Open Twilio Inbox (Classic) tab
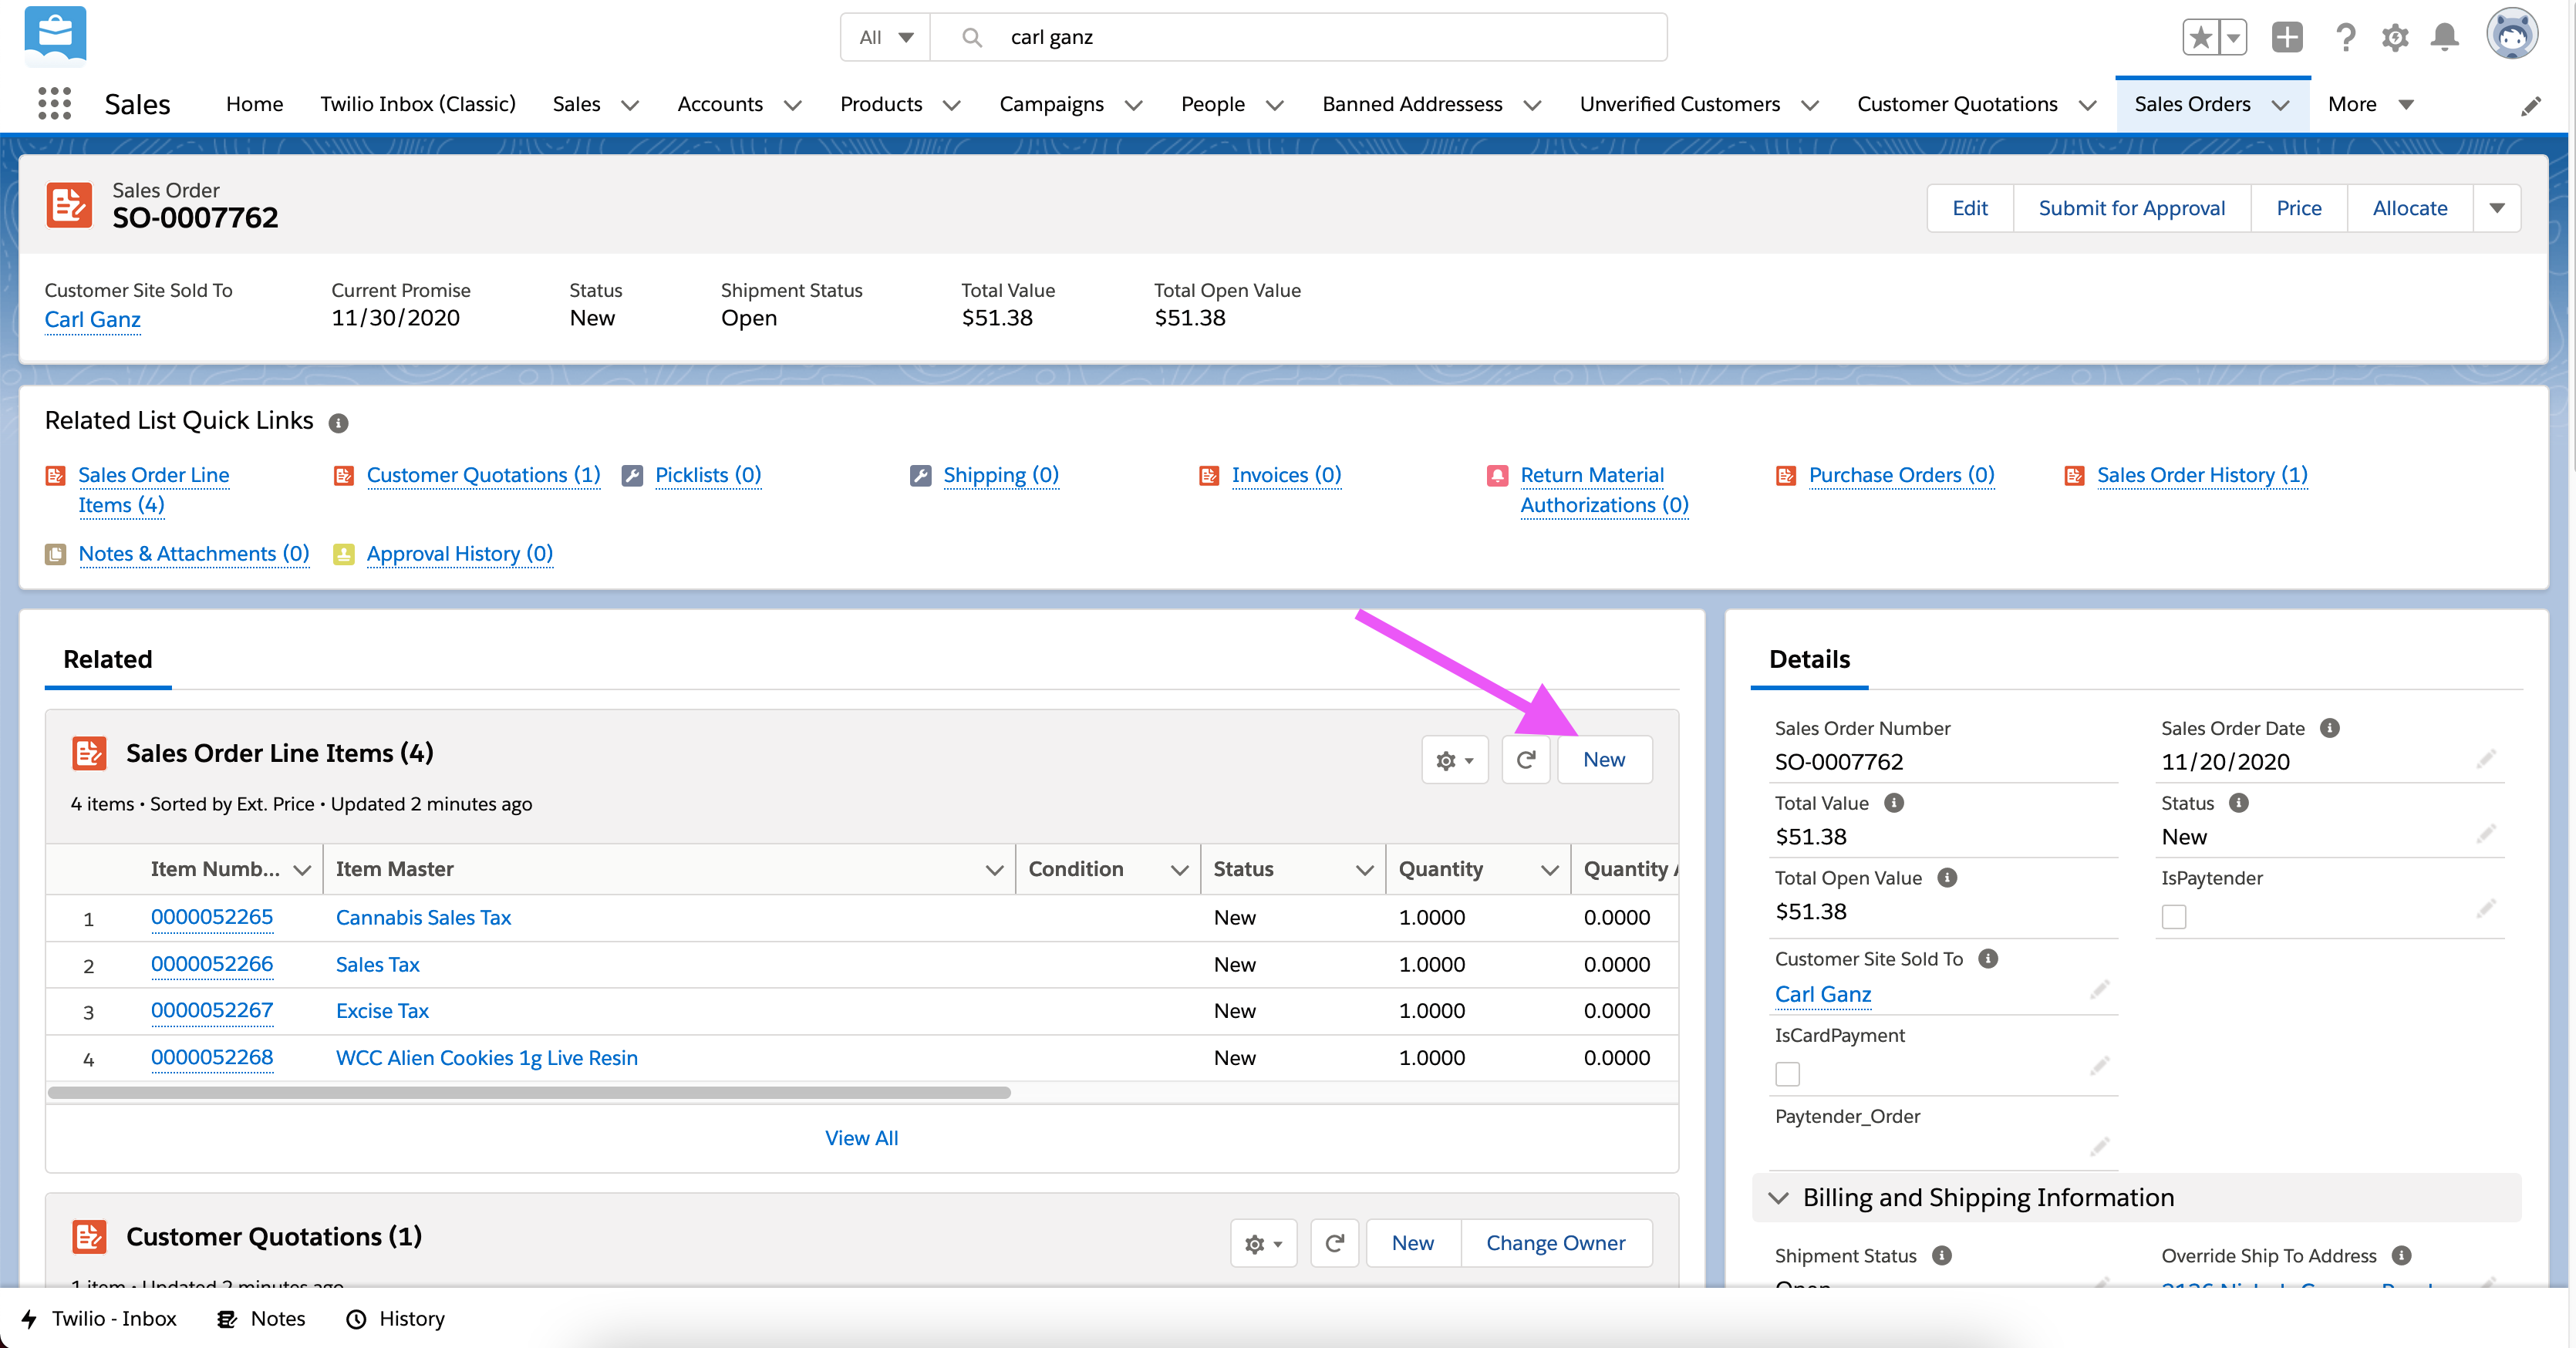 (418, 104)
